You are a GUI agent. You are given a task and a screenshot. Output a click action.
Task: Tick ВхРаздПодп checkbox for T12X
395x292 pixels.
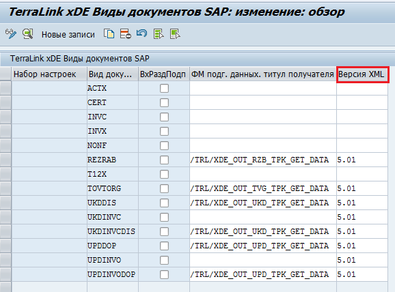tap(164, 174)
